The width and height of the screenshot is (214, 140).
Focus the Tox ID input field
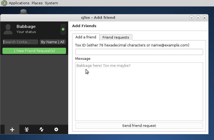pyautogui.click(x=139, y=52)
